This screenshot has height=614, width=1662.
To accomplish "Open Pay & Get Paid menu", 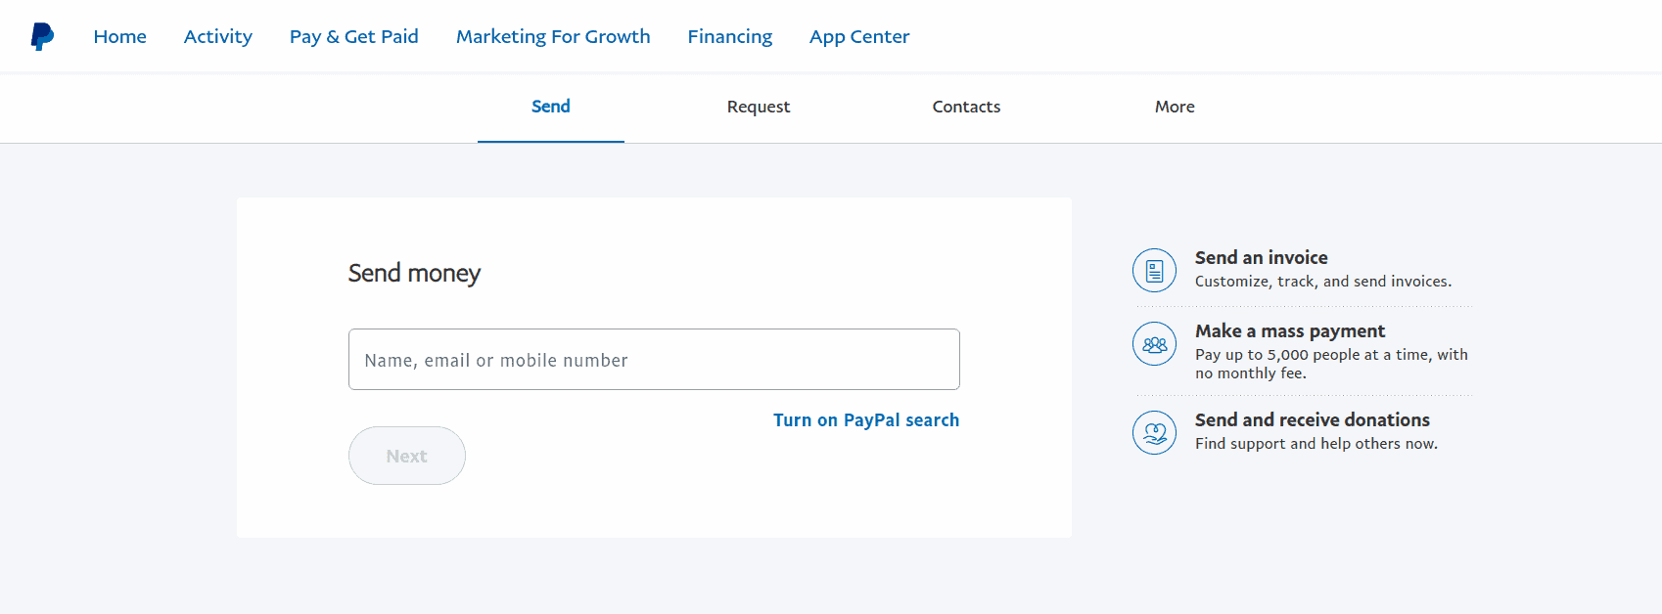I will tap(354, 36).
